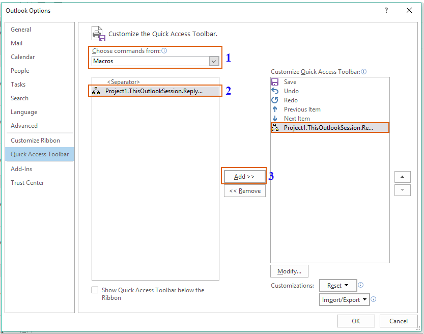
Task: Open the Add-Ins category
Action: coord(40,169)
